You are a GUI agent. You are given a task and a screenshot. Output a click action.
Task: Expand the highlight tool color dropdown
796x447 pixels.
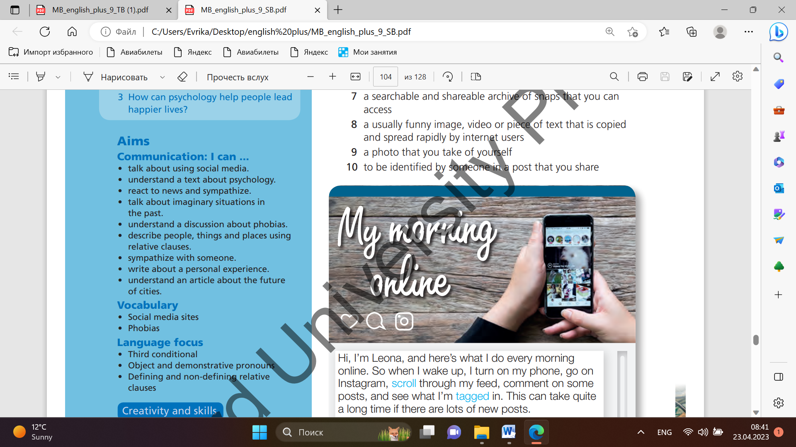coord(58,77)
